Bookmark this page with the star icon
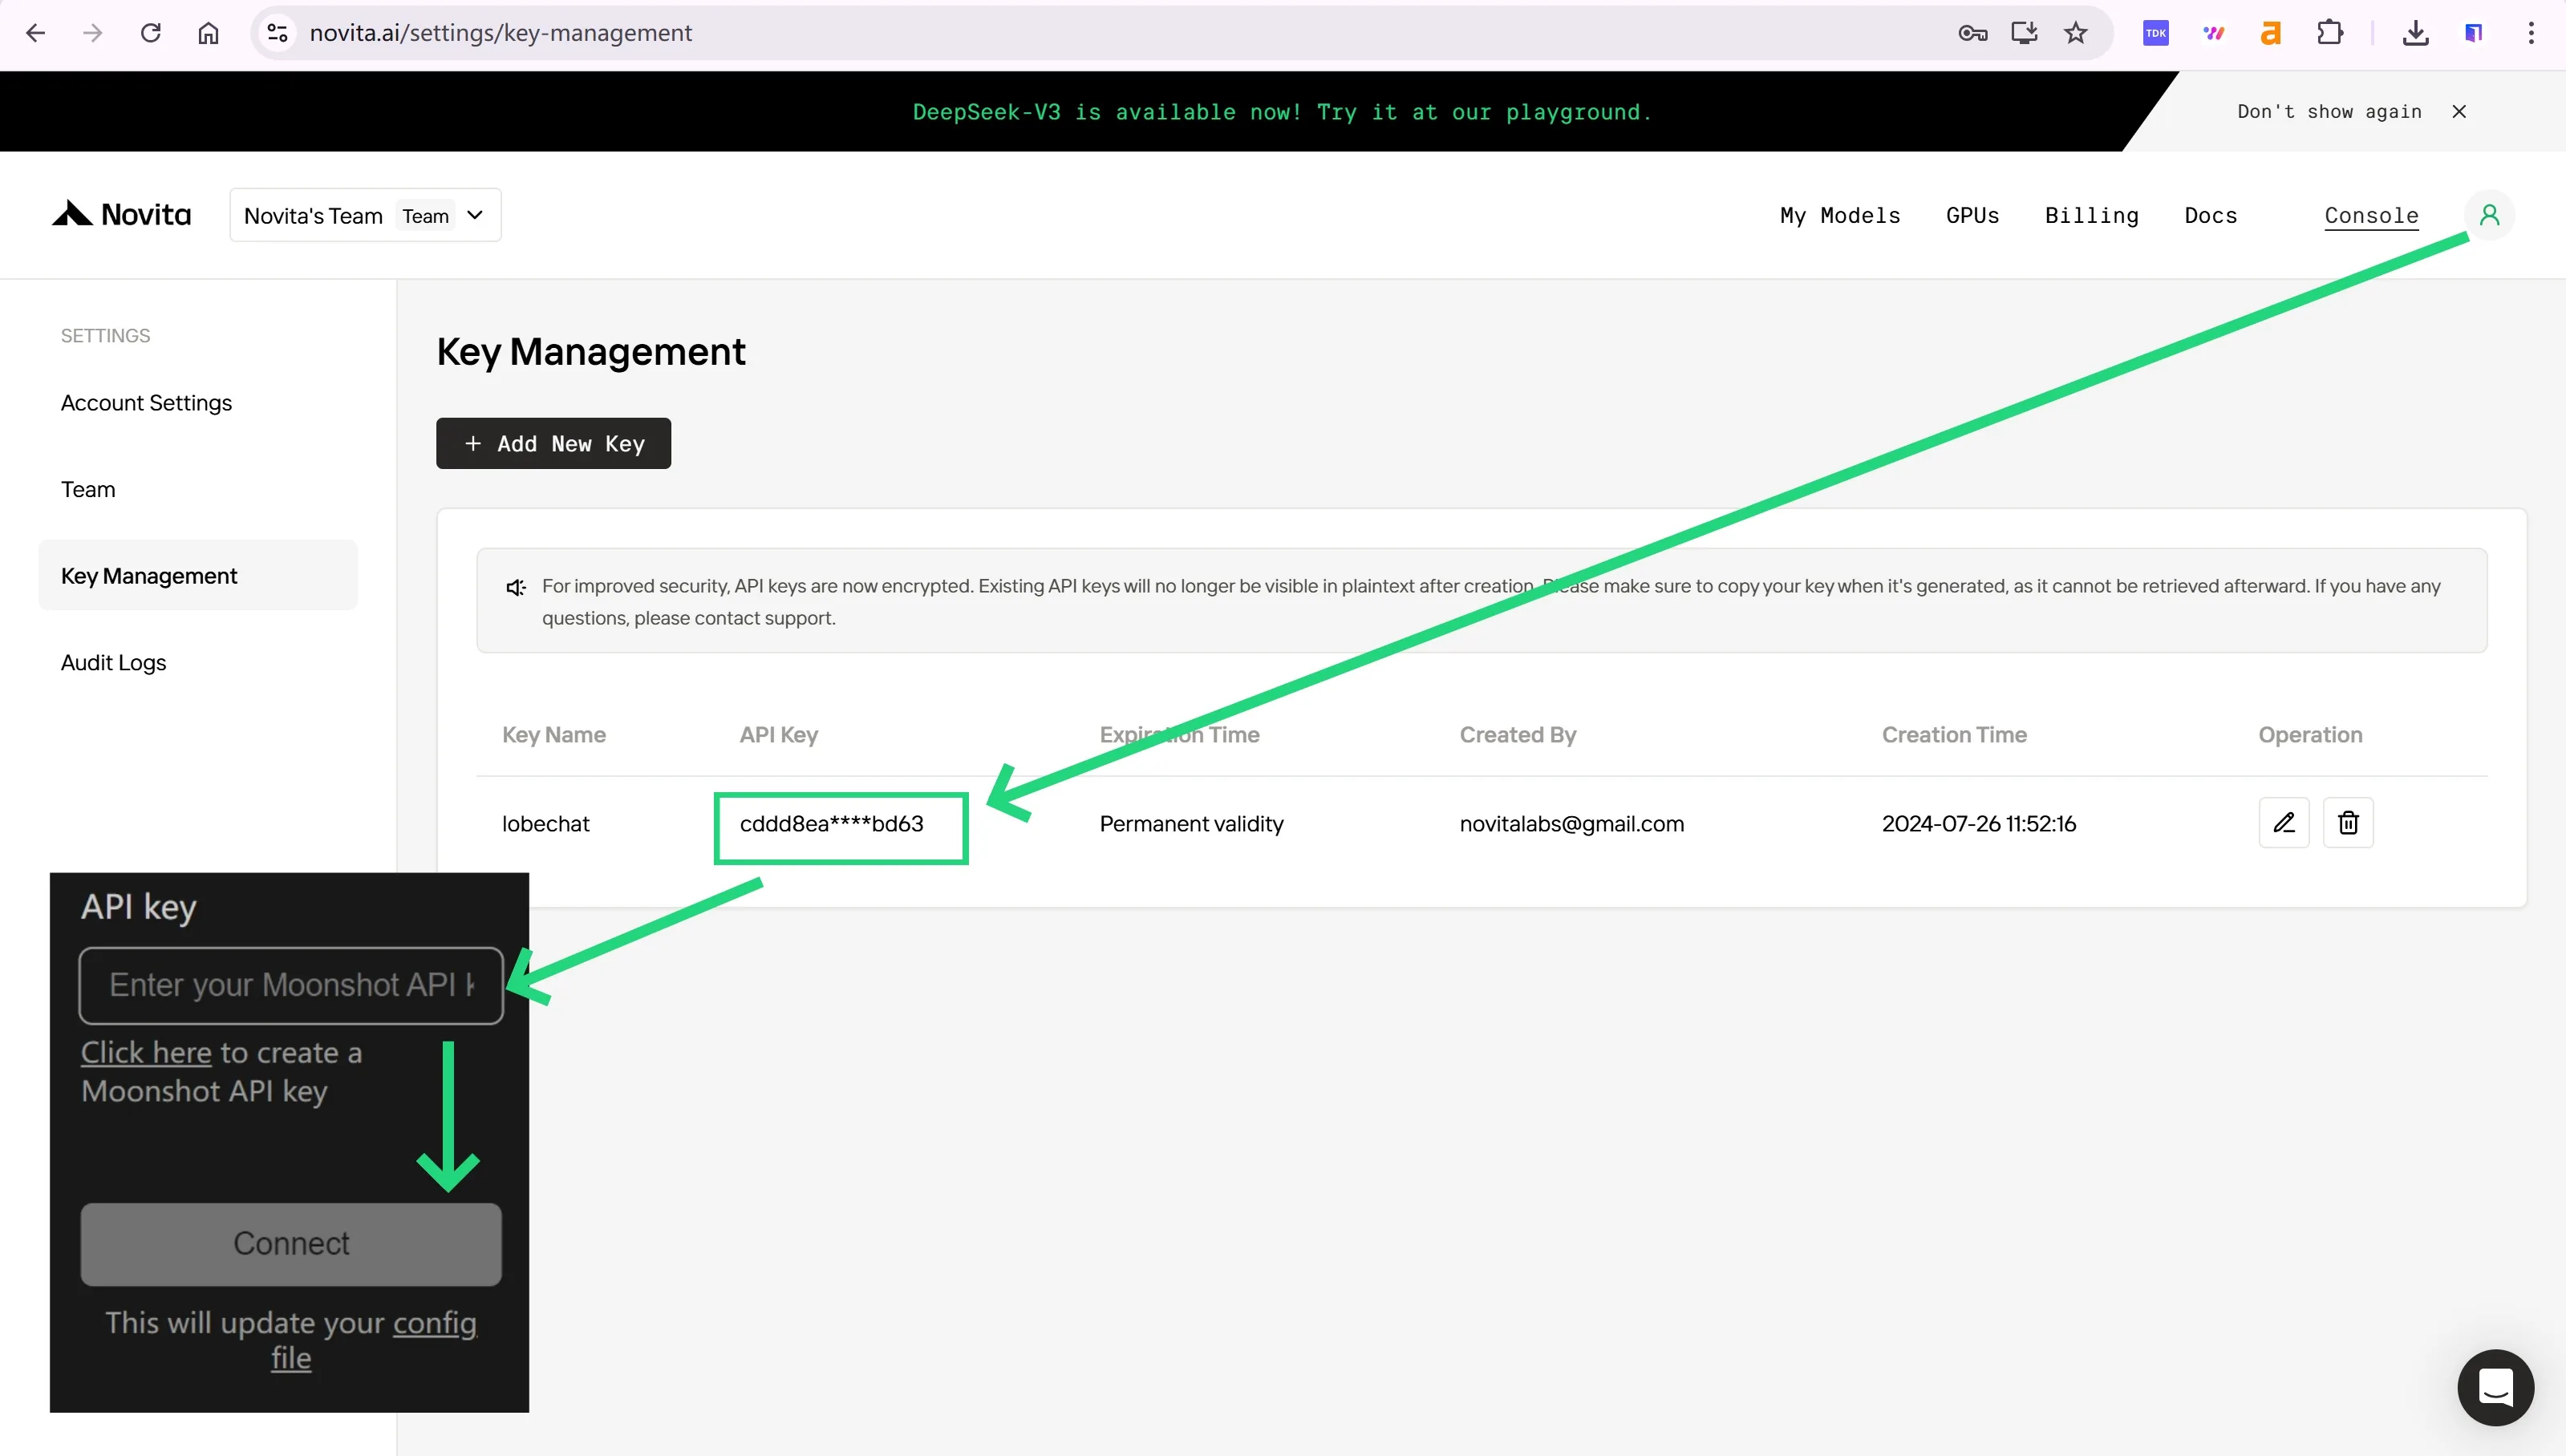This screenshot has height=1456, width=2566. tap(2076, 33)
